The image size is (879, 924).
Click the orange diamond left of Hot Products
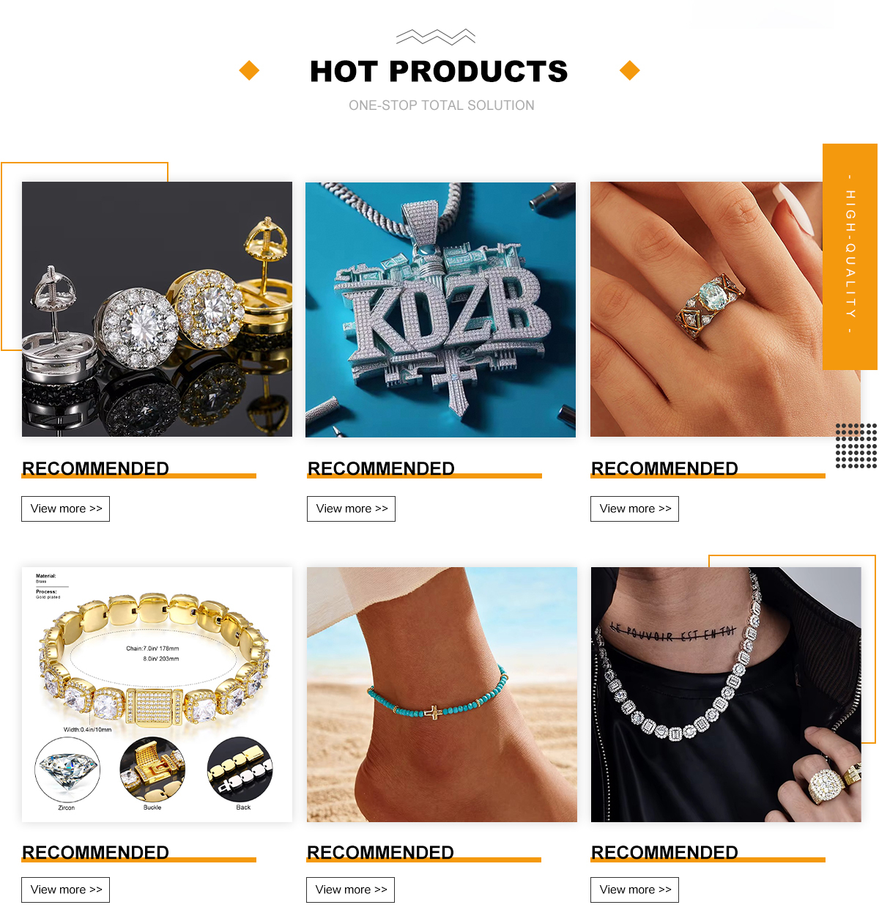250,70
